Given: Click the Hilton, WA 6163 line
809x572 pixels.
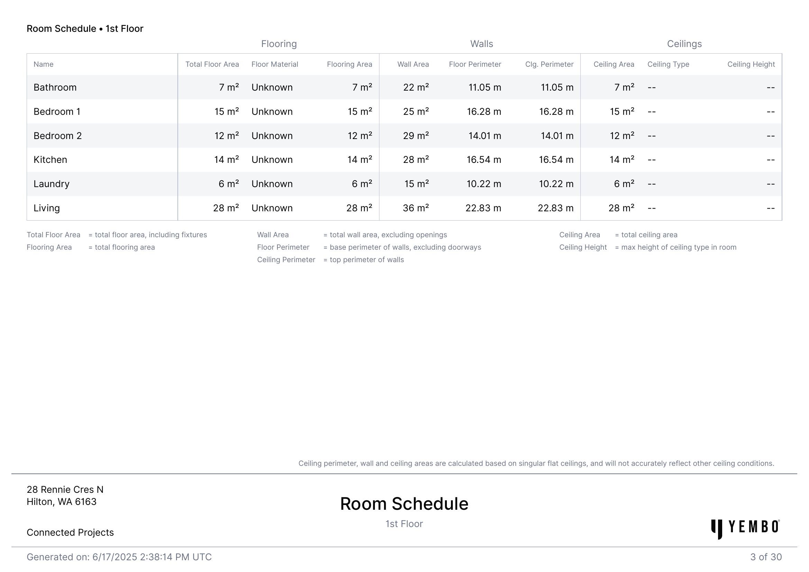Looking at the screenshot, I should click(62, 501).
